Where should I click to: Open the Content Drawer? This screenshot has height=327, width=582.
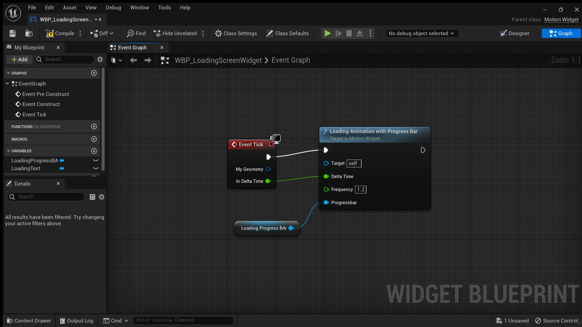pos(28,321)
